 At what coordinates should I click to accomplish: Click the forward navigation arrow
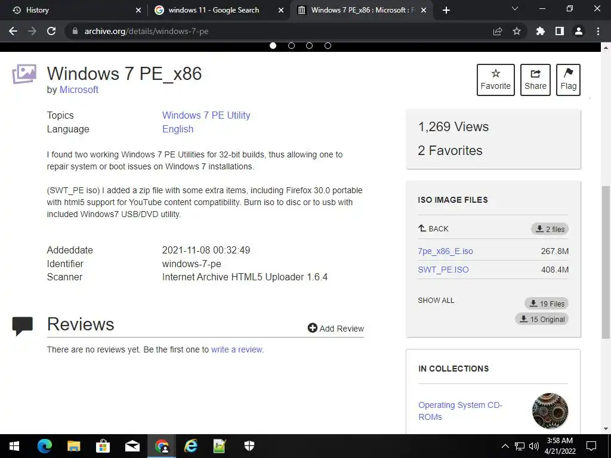point(32,31)
